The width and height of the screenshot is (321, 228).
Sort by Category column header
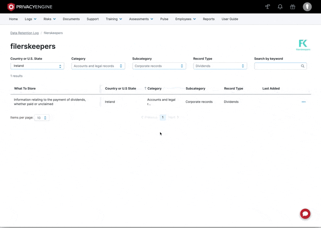154,88
